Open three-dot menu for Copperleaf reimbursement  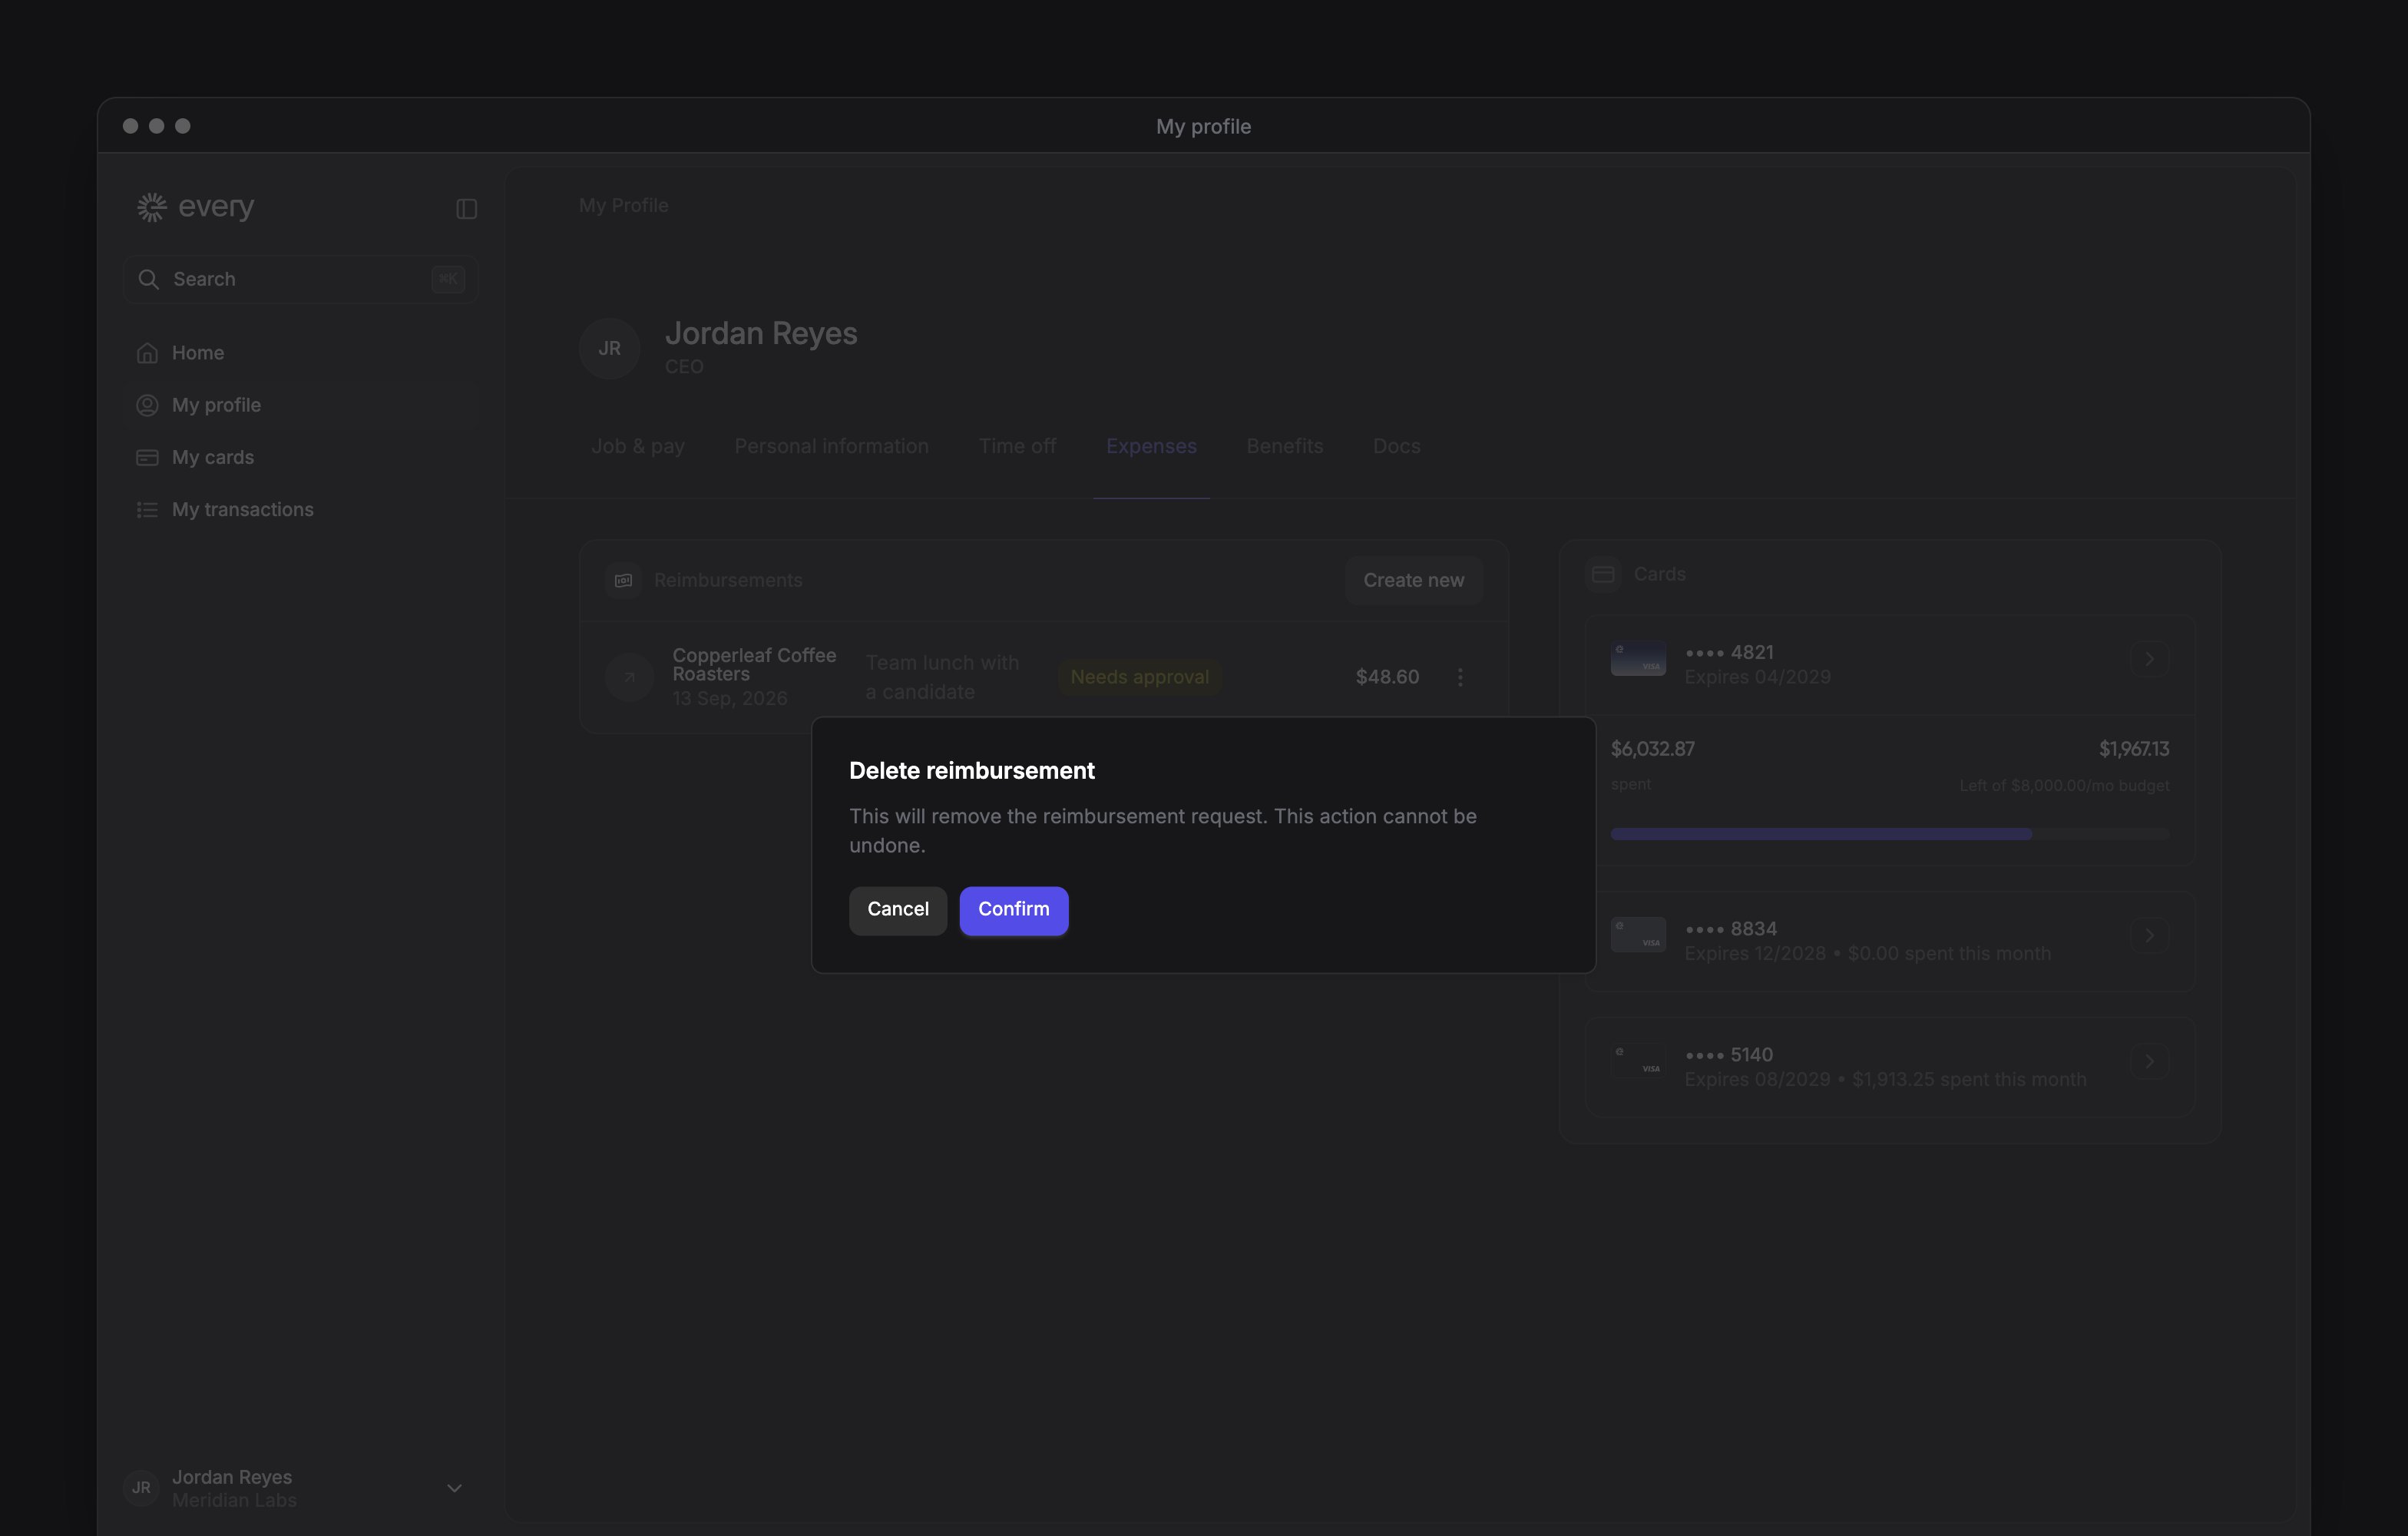pyautogui.click(x=1460, y=677)
